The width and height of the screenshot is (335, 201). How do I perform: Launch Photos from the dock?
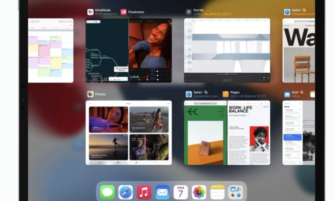point(199,192)
